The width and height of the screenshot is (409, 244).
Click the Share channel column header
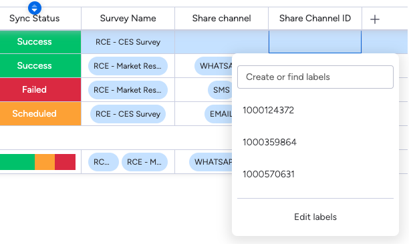(221, 19)
